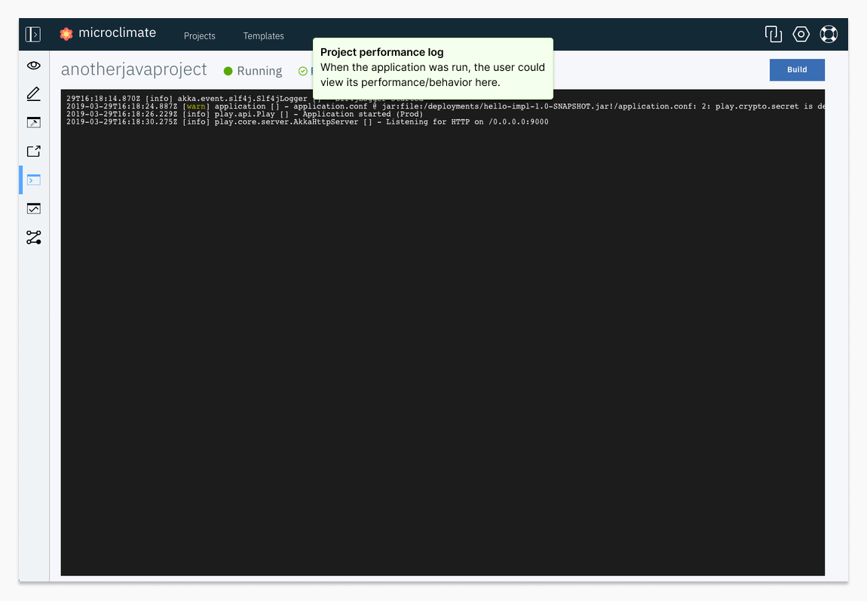Click the Project performance log tooltip
This screenshot has width=867, height=601.
pos(433,68)
